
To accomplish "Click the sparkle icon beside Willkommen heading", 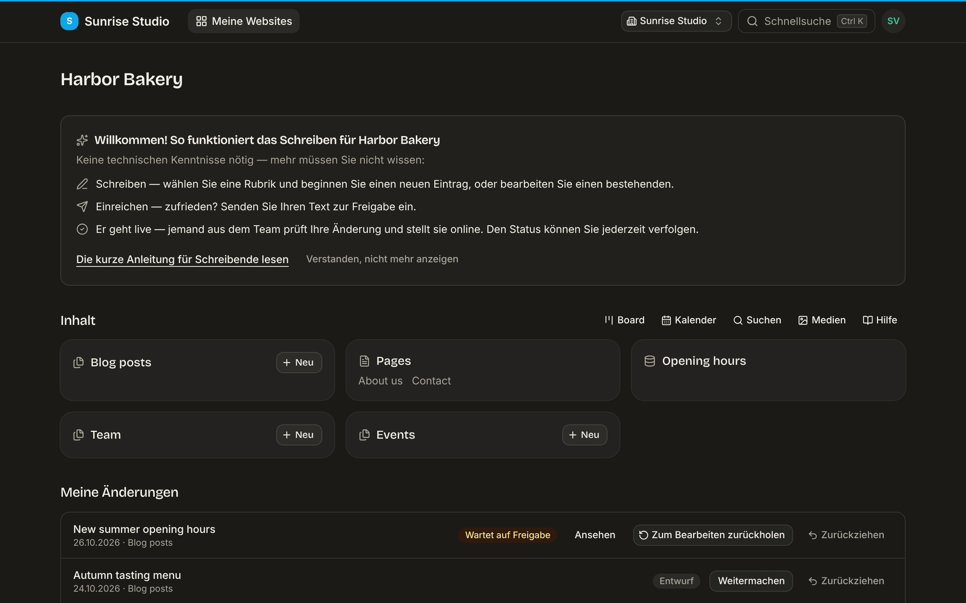I will pos(82,140).
